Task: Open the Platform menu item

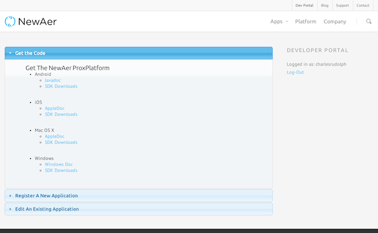Action: tap(306, 21)
